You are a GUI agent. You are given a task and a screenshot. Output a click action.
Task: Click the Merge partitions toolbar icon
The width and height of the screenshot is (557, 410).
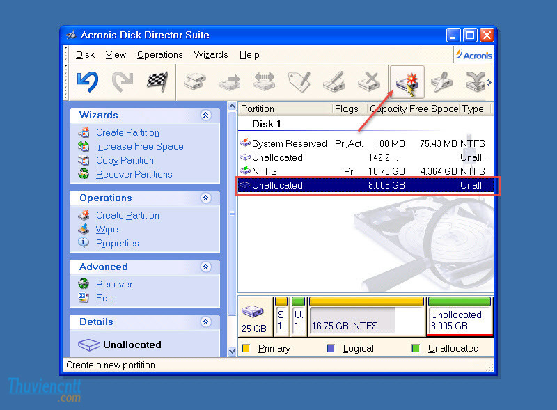[476, 81]
